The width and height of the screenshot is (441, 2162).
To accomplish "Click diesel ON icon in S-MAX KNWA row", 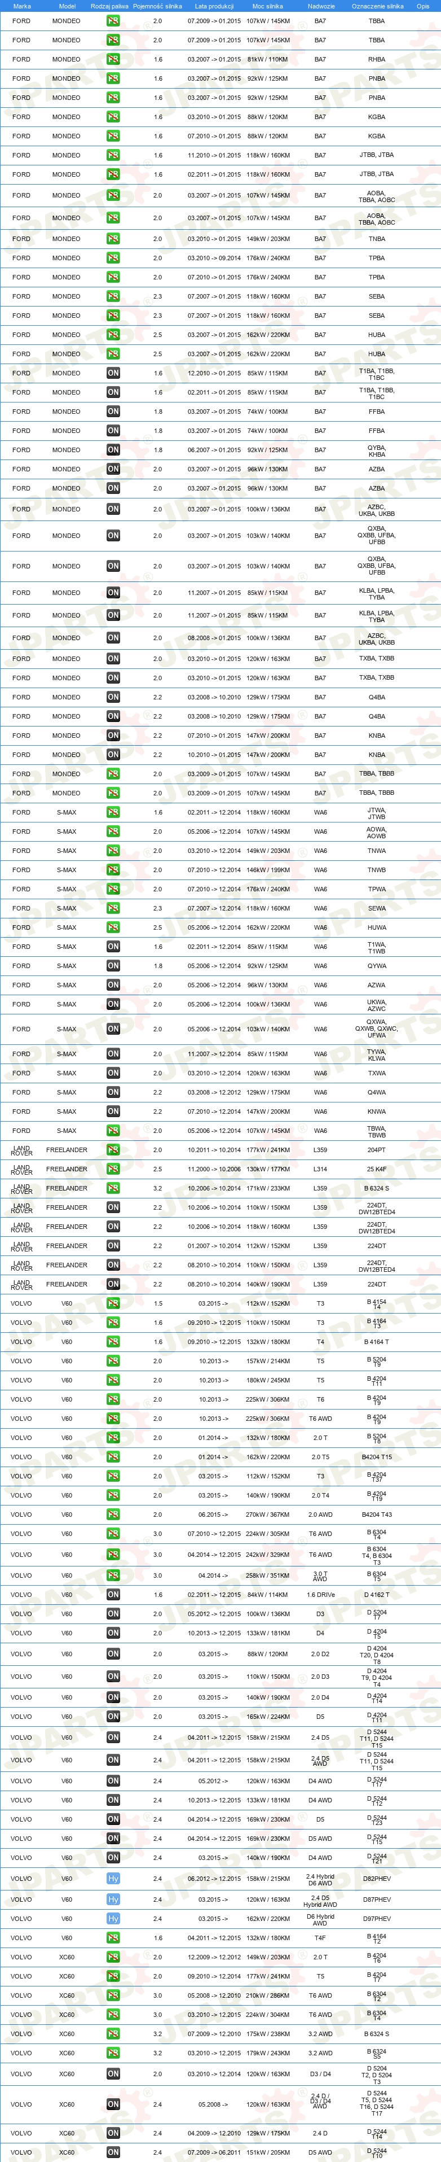I will pos(113,1111).
